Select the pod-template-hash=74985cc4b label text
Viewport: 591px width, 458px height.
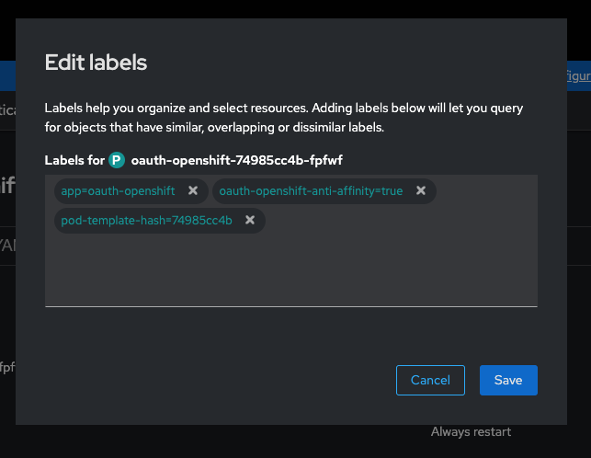[x=147, y=221]
